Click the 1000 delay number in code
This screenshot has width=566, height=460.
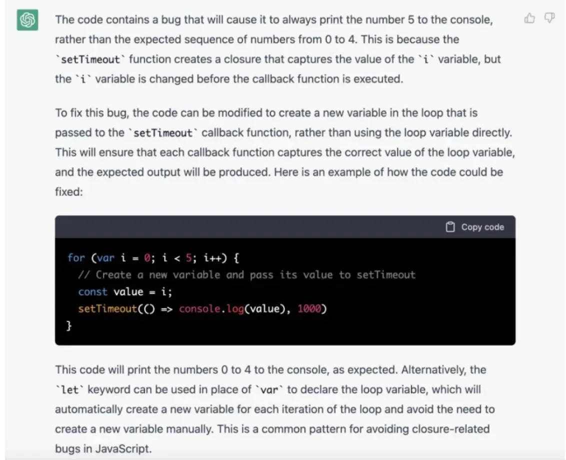pos(308,308)
